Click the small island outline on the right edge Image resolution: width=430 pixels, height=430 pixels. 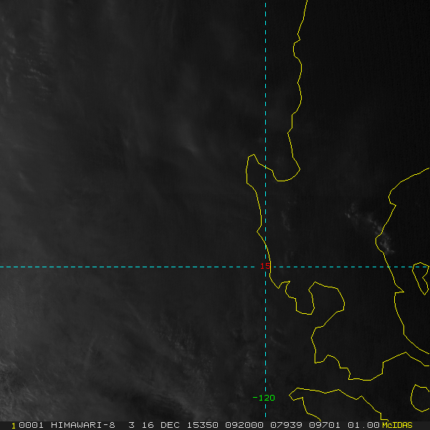tap(421, 278)
